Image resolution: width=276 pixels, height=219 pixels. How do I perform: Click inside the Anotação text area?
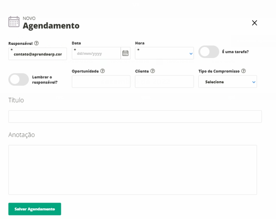132,170
